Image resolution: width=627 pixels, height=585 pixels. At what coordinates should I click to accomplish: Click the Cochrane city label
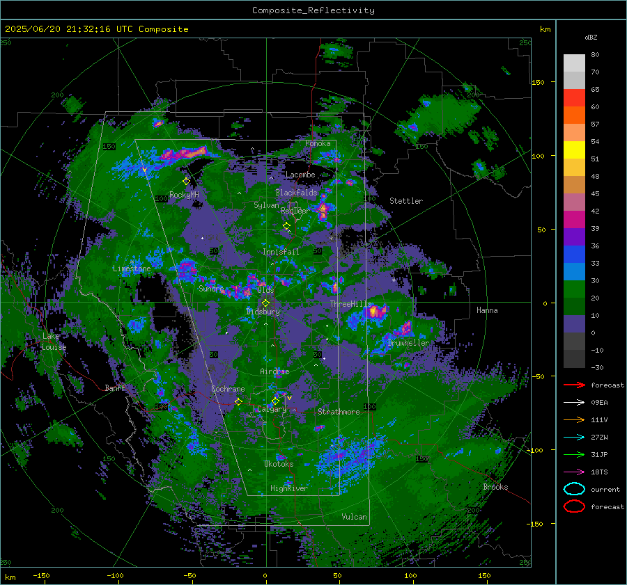tap(228, 389)
